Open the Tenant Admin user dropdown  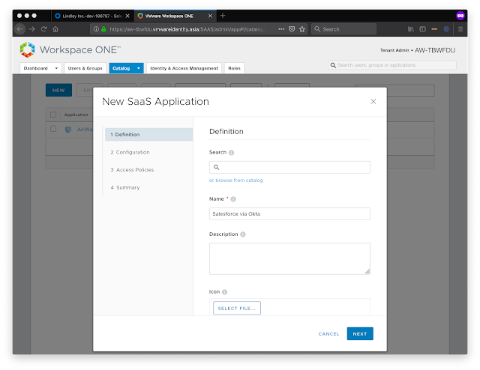tap(397, 50)
